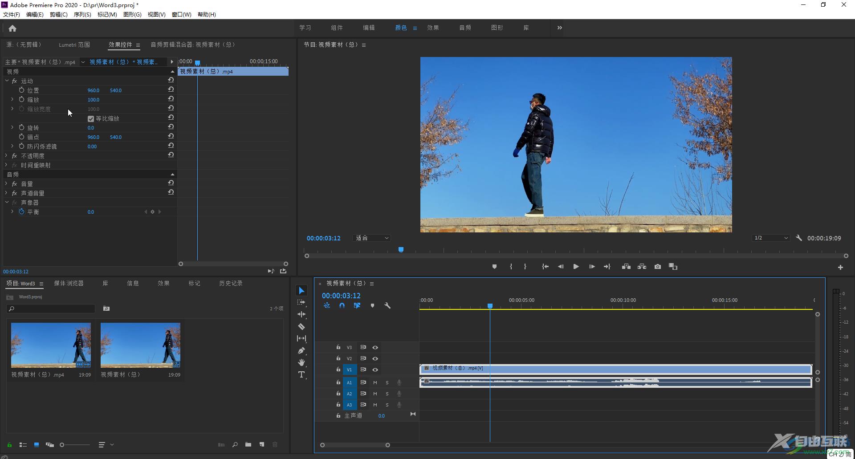Toggle V3 track output eye
Image resolution: width=855 pixels, height=459 pixels.
(x=375, y=347)
